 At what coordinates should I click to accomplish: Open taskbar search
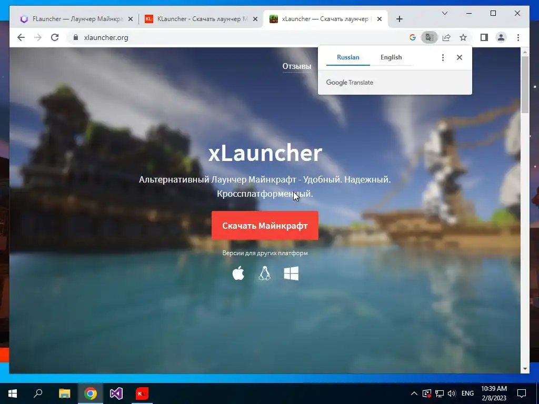tap(38, 393)
